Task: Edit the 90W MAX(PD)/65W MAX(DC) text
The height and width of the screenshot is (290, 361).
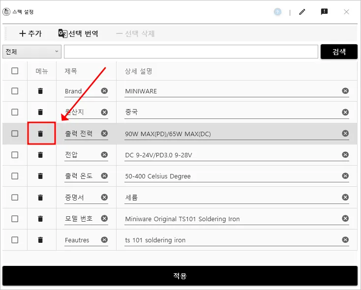Action: 168,134
